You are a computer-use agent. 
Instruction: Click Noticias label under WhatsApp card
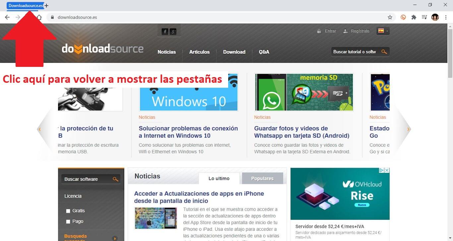[x=262, y=117]
